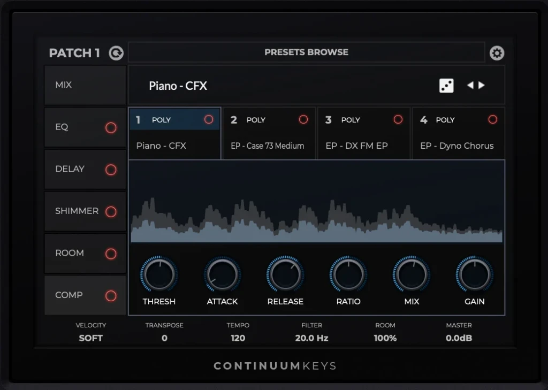Click the THRESH knob
The height and width of the screenshot is (390, 548).
point(159,274)
